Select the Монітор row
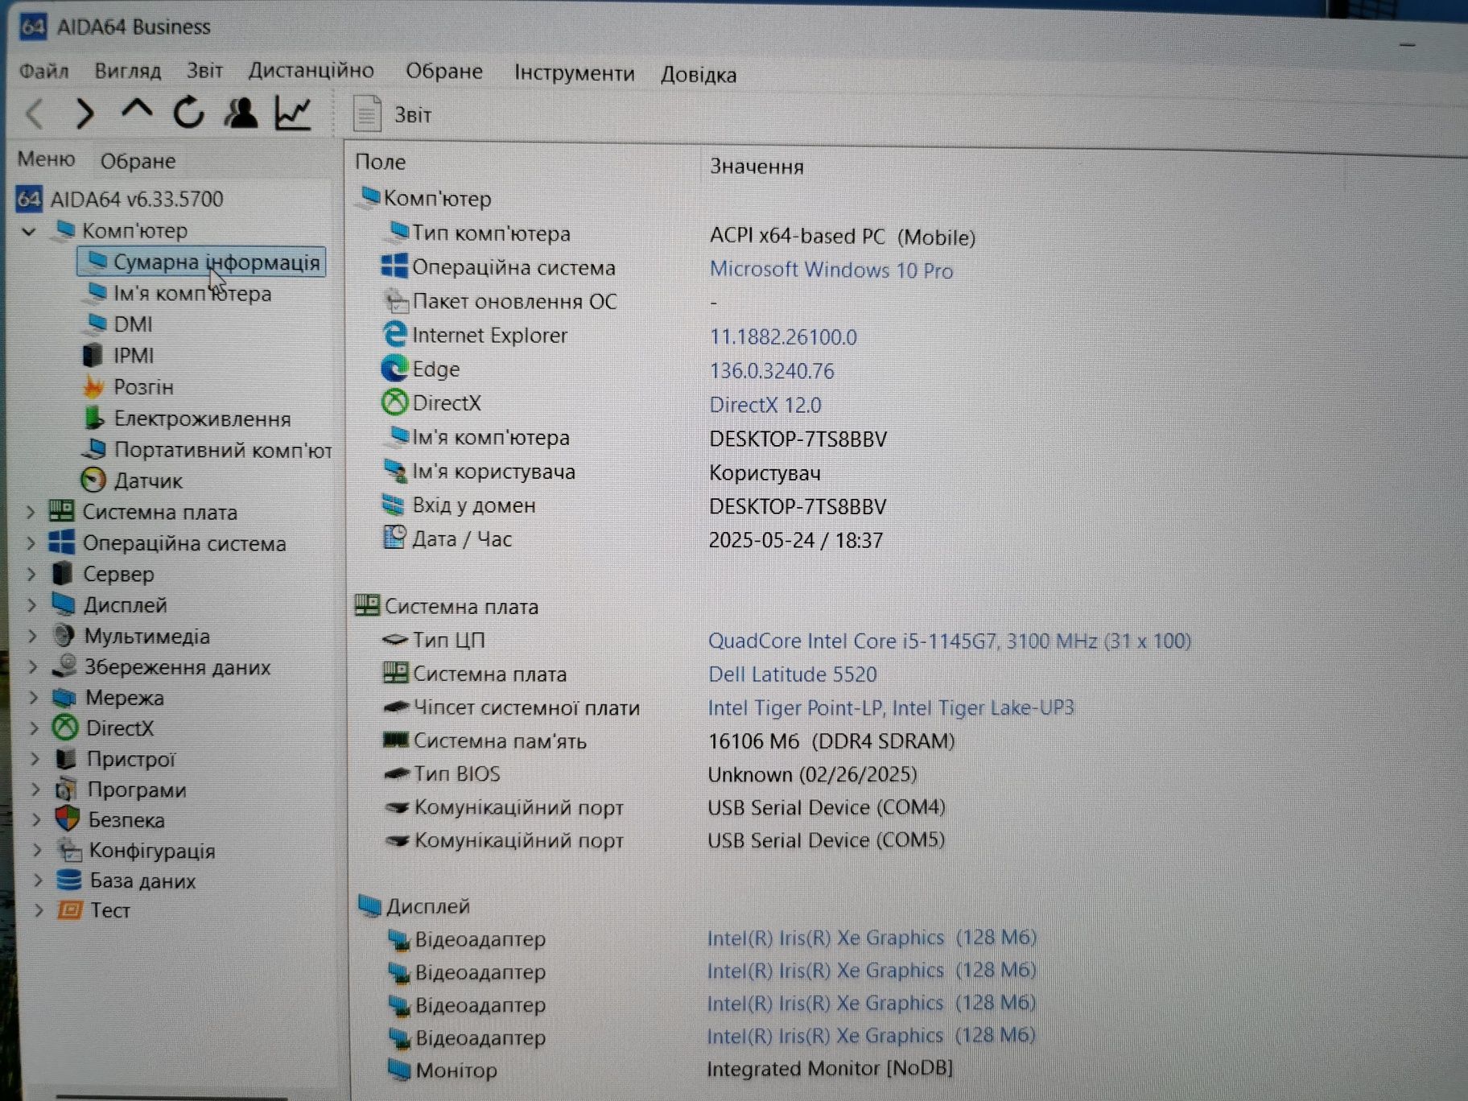Screen dimensions: 1468x1101 (x=668, y=1070)
